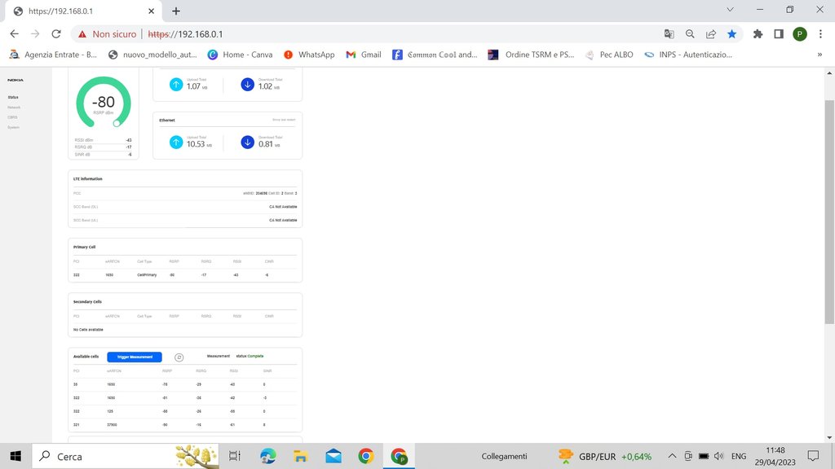Open the volume speaker tray icon
This screenshot has height=469, width=835.
[719, 456]
